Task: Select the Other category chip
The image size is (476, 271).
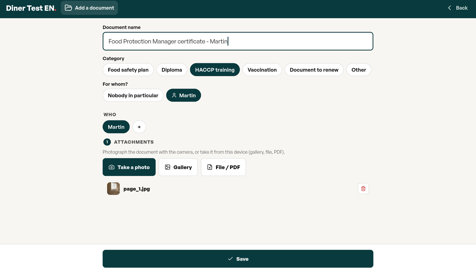Action: click(359, 70)
